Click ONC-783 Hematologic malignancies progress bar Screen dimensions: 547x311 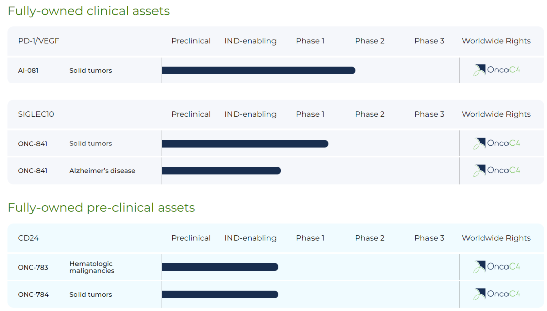(220, 267)
